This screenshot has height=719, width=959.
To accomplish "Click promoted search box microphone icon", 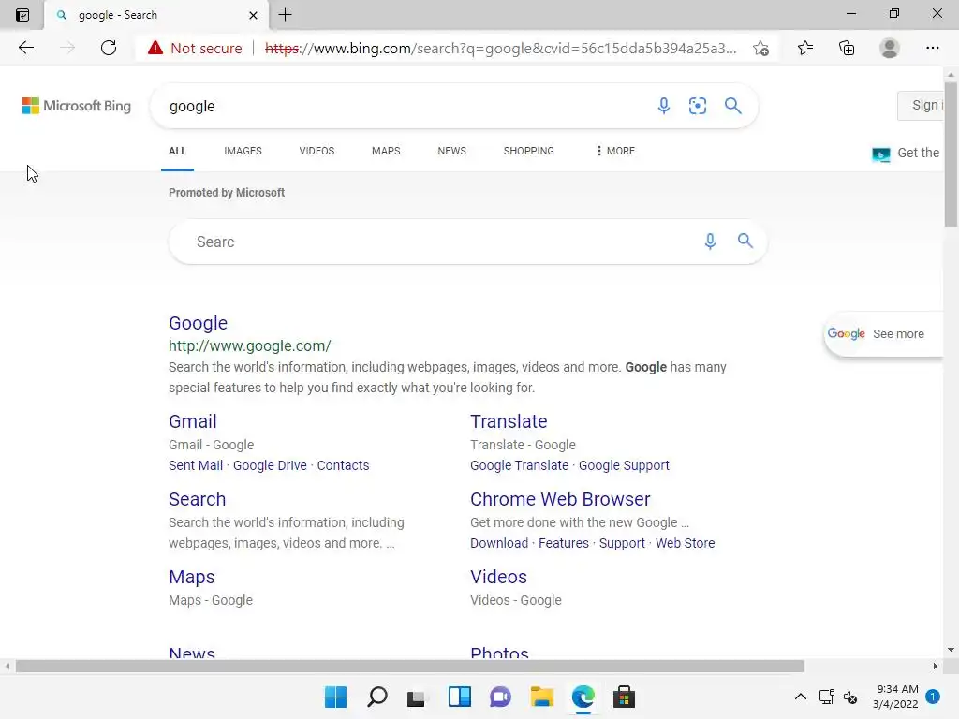I will 710,242.
